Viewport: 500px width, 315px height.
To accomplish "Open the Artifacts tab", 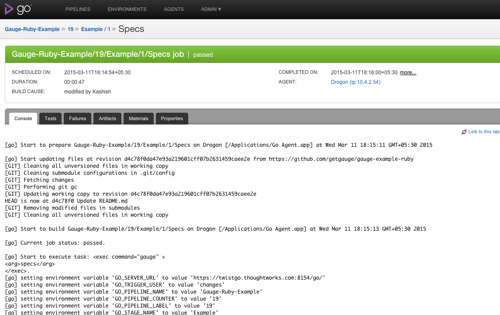I will point(107,118).
